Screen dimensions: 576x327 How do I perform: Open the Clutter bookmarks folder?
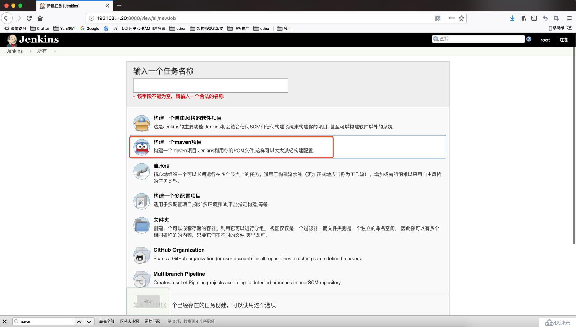[x=40, y=28]
